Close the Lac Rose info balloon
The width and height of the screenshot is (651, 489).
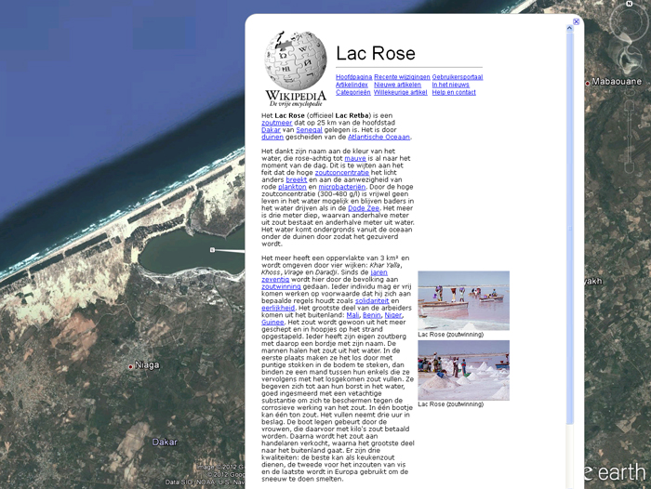click(576, 21)
